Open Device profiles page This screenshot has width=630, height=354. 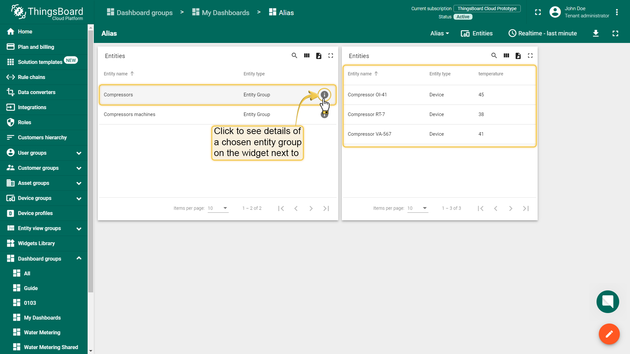click(44, 213)
